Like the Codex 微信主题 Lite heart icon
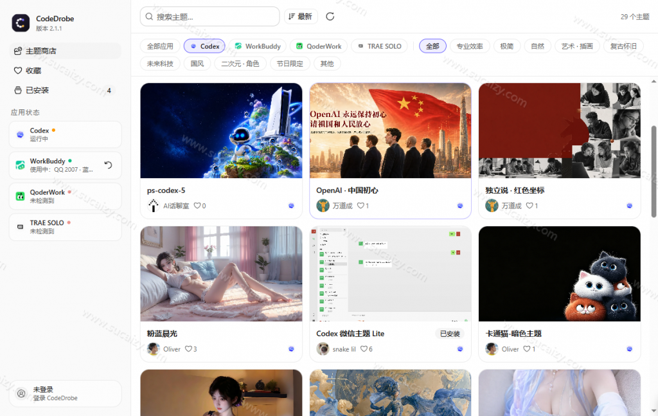Image resolution: width=658 pixels, height=416 pixels. pyautogui.click(x=364, y=349)
